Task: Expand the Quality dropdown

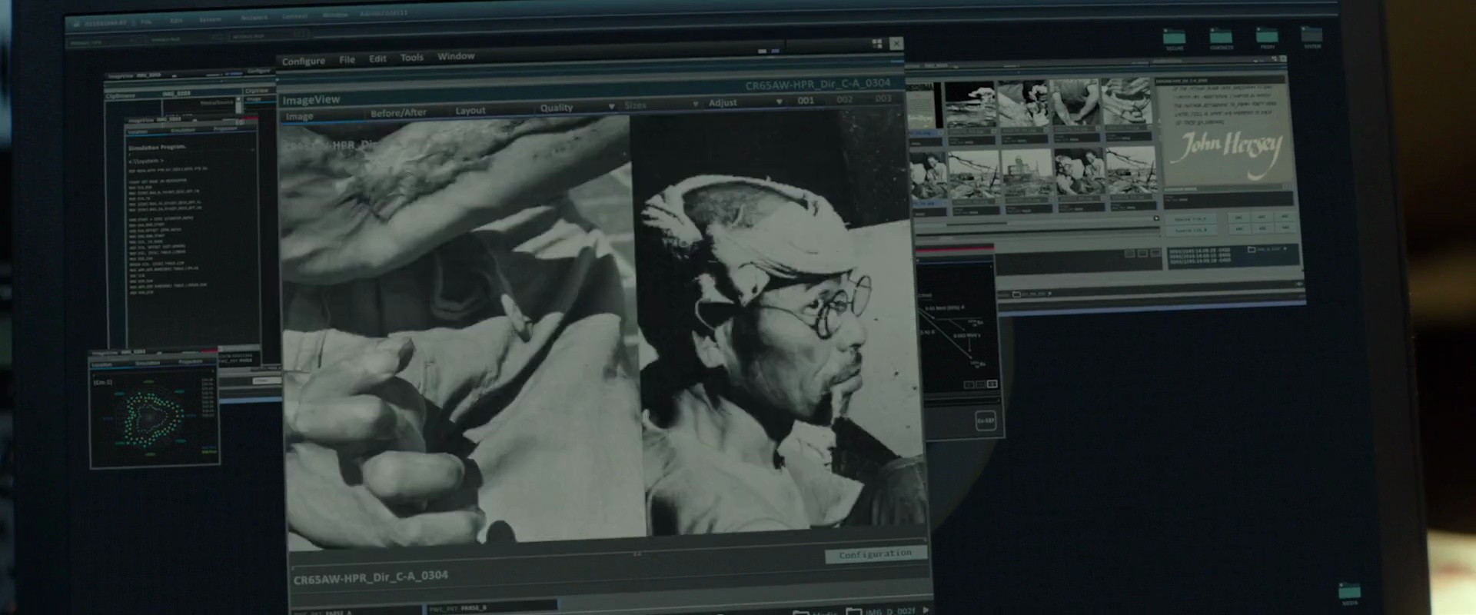Action: (x=577, y=107)
